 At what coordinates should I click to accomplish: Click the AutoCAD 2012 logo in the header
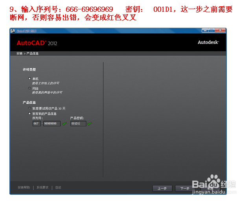tap(37, 43)
